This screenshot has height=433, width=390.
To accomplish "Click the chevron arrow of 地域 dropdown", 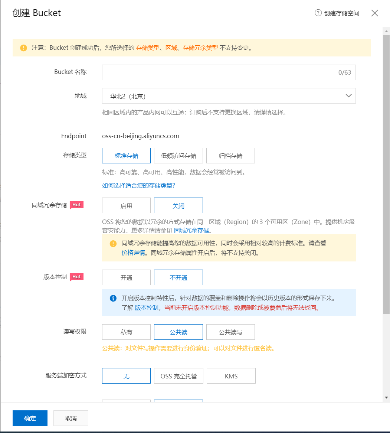I will pyautogui.click(x=348, y=96).
